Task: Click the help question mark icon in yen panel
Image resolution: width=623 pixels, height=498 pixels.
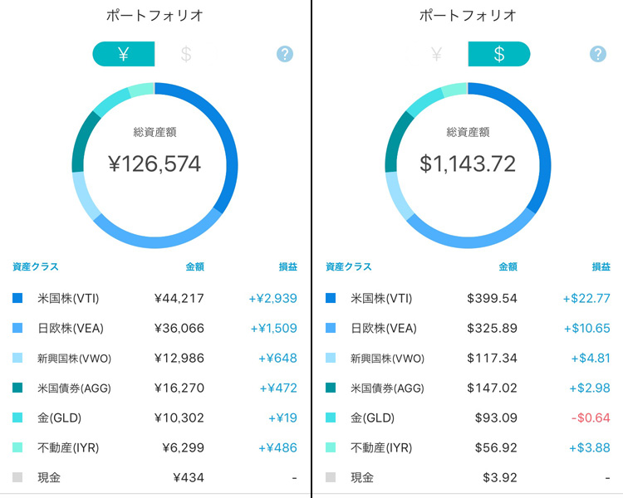Action: click(285, 55)
